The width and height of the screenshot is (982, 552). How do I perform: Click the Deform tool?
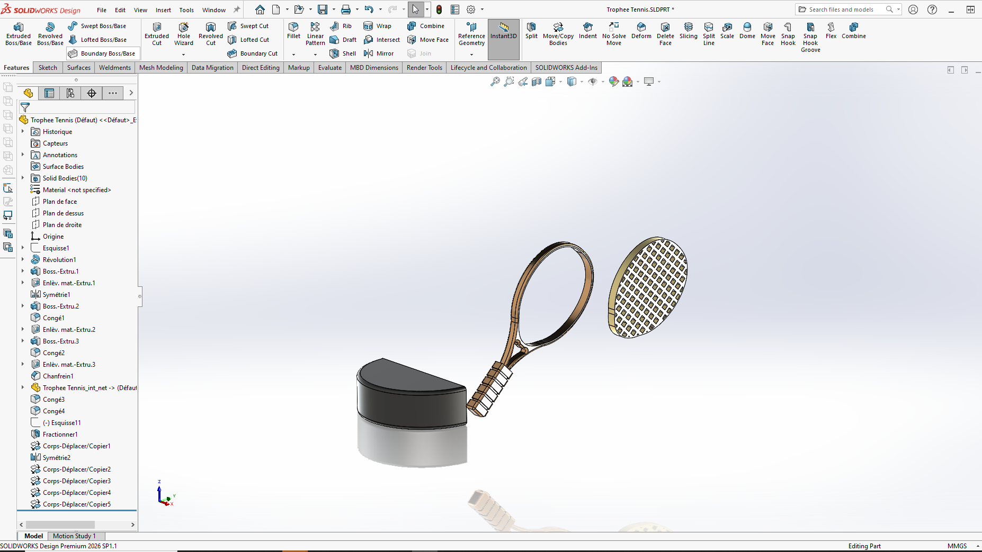[641, 31]
